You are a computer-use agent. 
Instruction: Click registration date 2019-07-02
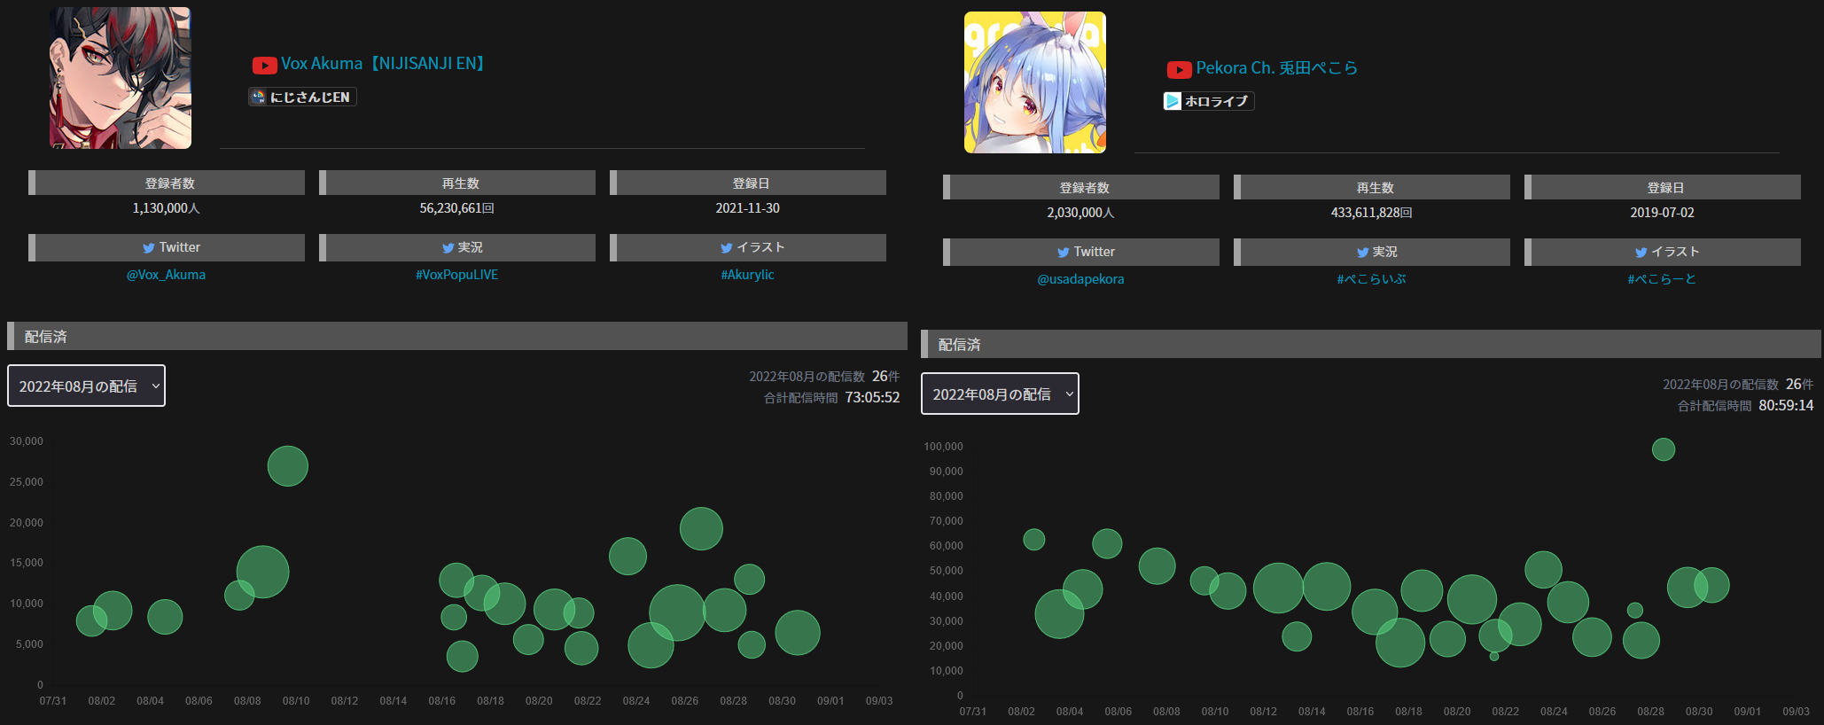pyautogui.click(x=1662, y=213)
